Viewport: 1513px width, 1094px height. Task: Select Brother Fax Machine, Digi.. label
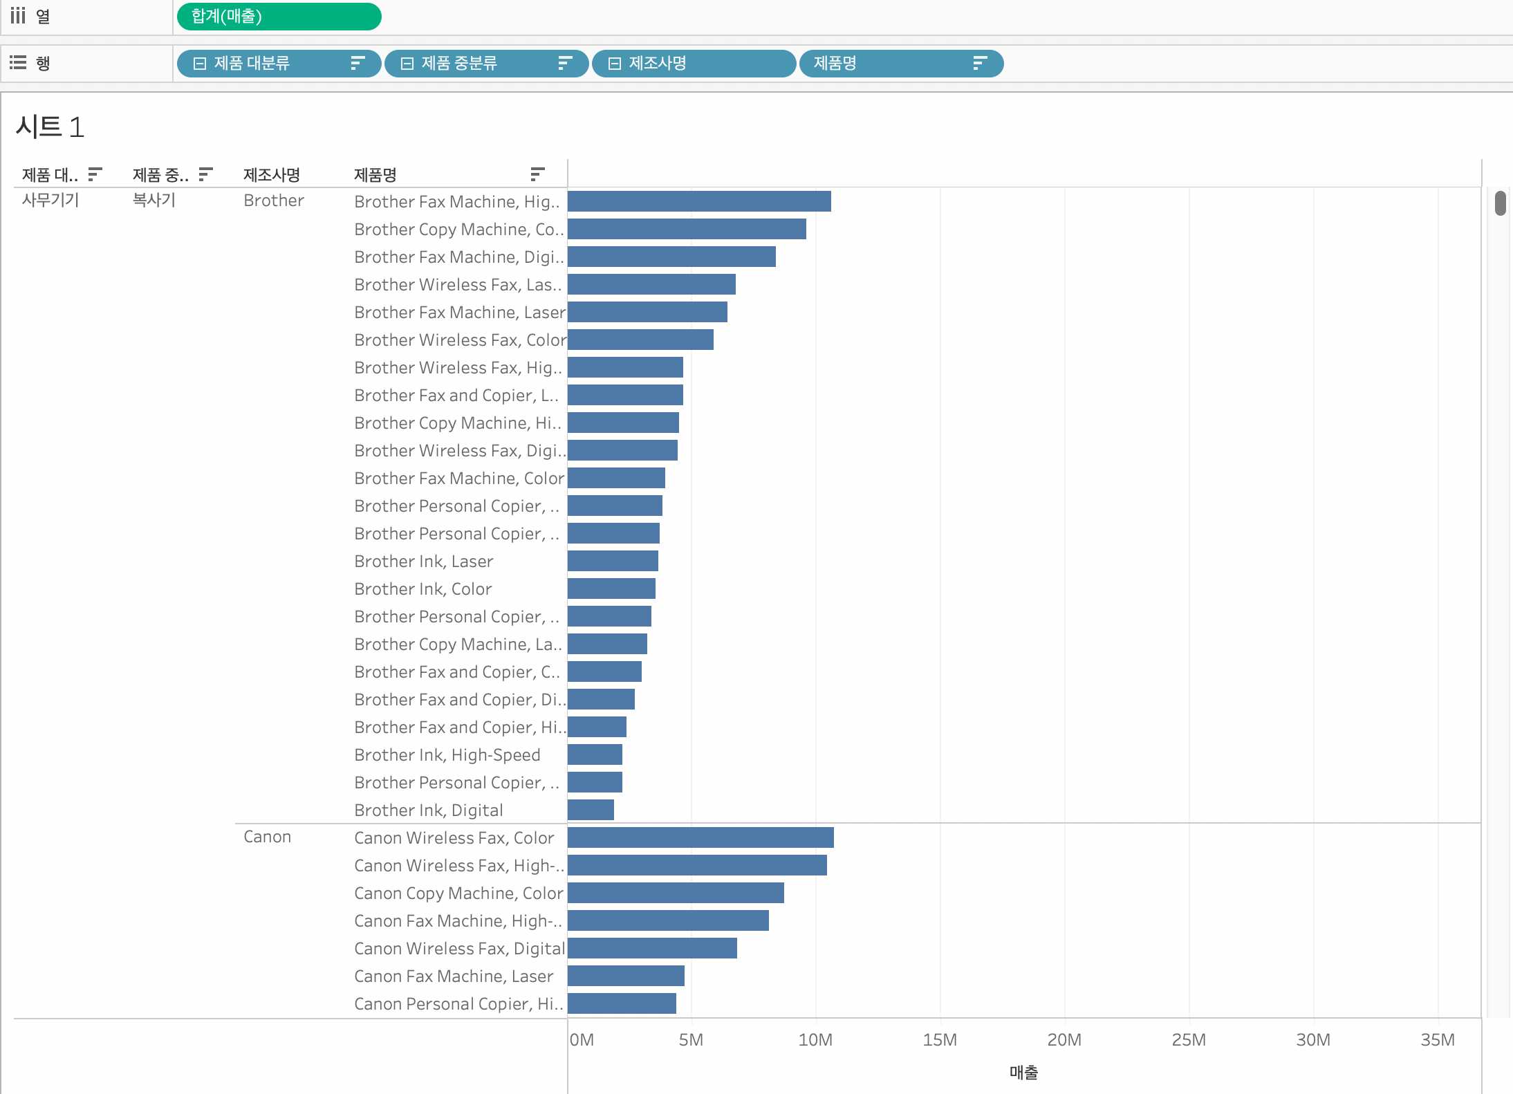pyautogui.click(x=459, y=257)
